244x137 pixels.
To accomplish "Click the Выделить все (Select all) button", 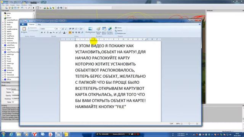I will pyautogui.click(x=120, y=33).
